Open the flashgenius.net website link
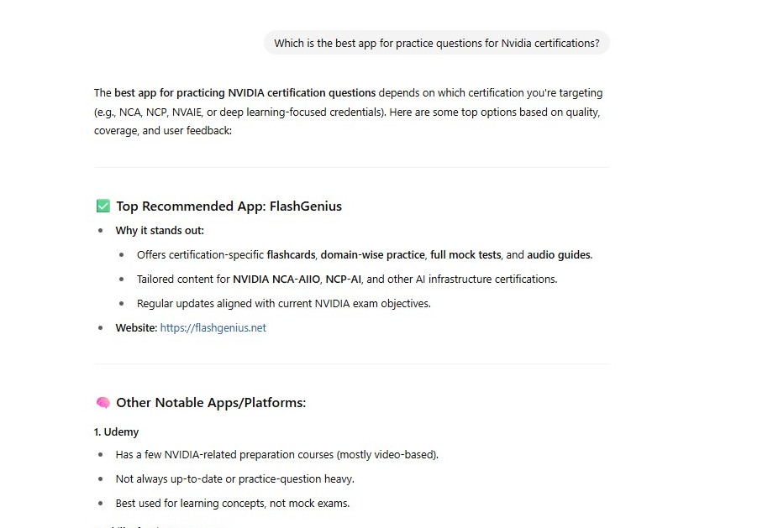Image resolution: width=773 pixels, height=528 pixels. coord(213,328)
